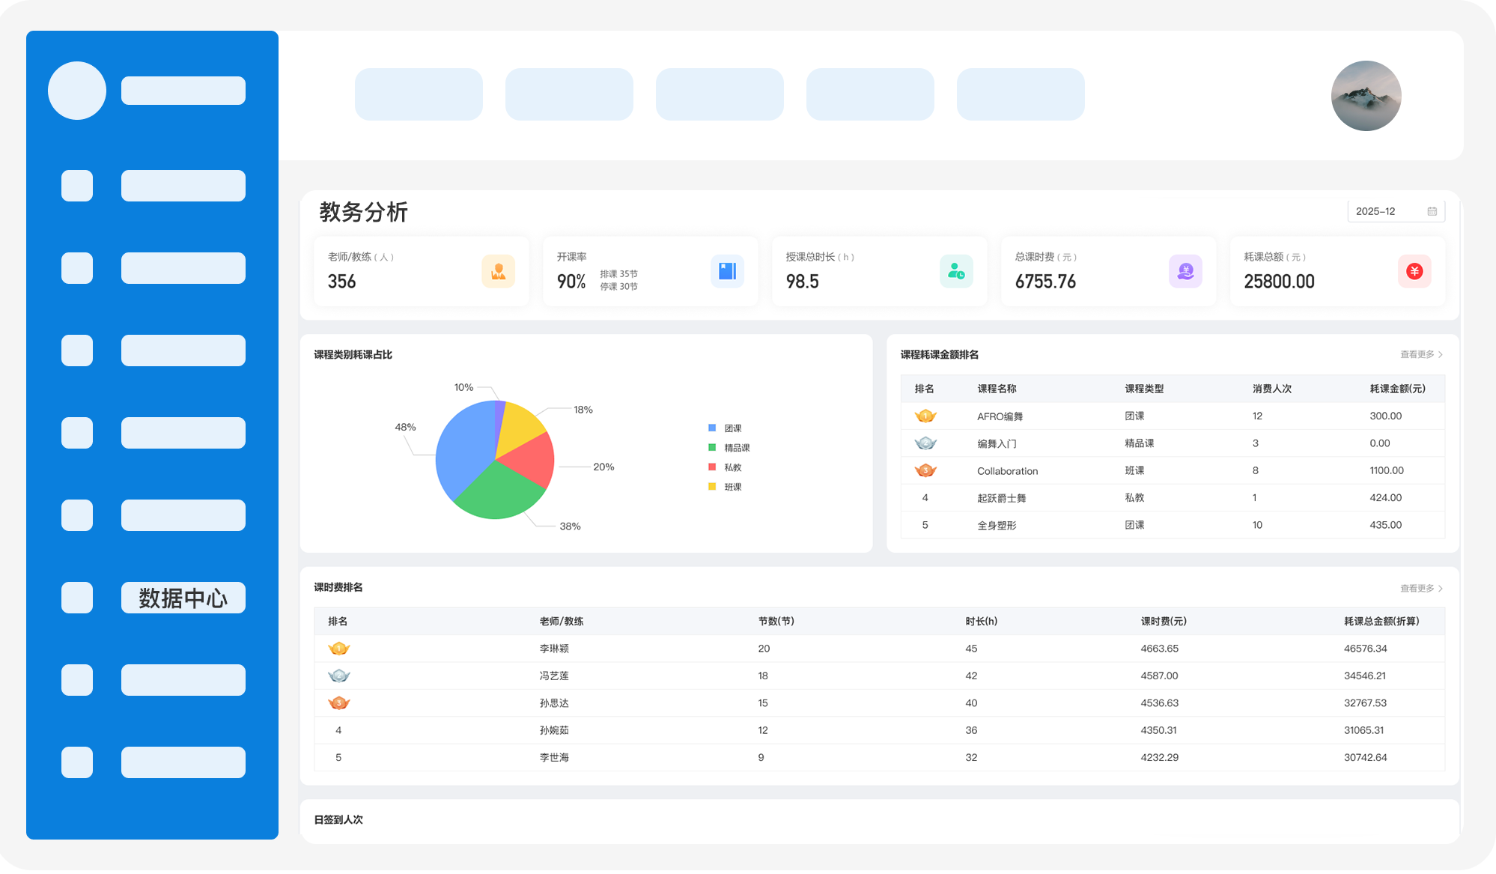The width and height of the screenshot is (1496, 874).
Task: Open the 2025-12 month picker
Action: pyautogui.click(x=1385, y=211)
